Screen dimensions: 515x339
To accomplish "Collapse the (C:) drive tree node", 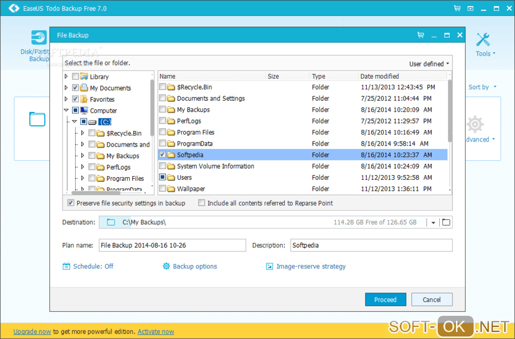I will (x=75, y=121).
